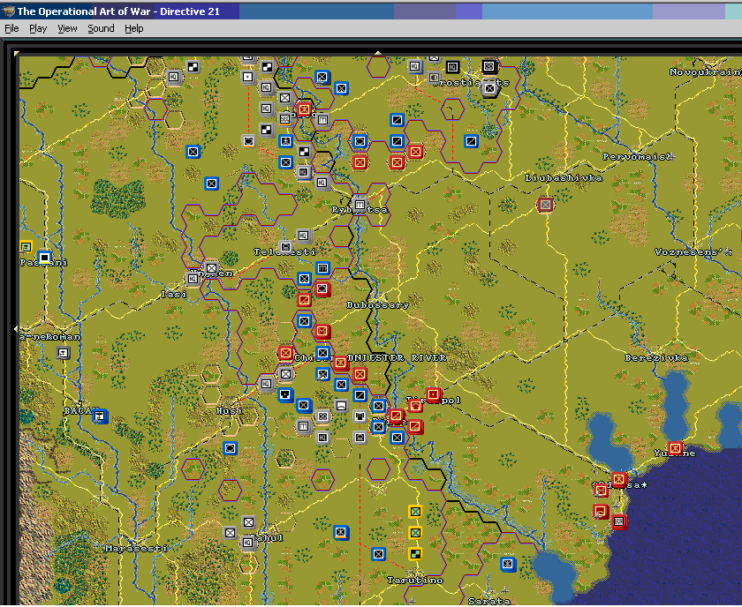Select the gray infantry unit at Ungheni
742x607 pixels.
tap(211, 267)
